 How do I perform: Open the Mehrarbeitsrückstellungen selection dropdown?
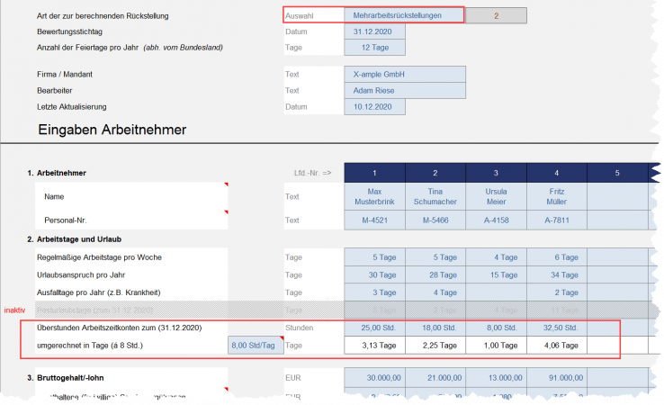click(x=404, y=15)
